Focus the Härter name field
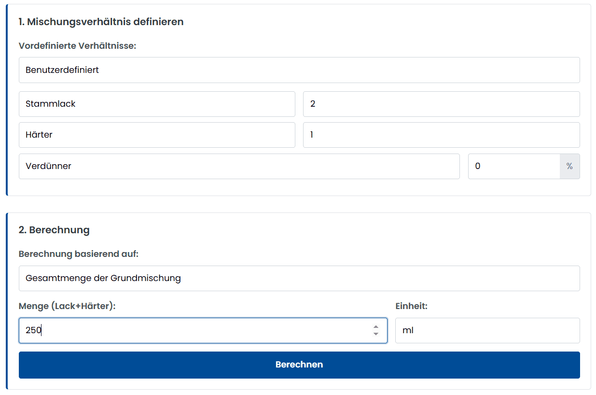Screen dimensions: 596x395 click(x=157, y=135)
